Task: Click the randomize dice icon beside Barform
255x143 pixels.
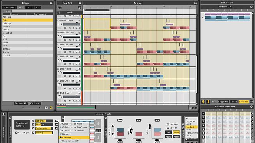Action: (x=33, y=121)
